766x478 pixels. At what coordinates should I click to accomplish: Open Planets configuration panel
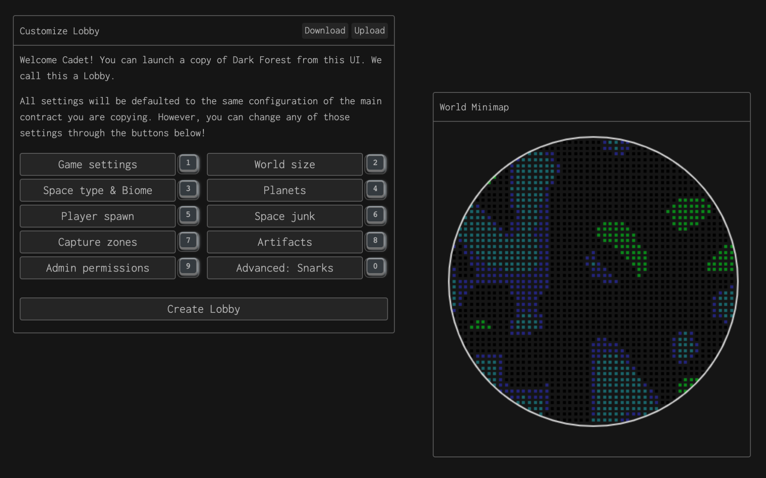coord(284,190)
